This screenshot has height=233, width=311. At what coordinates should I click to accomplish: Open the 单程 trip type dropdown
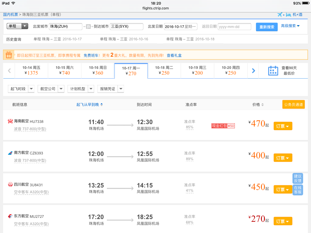(x=17, y=26)
